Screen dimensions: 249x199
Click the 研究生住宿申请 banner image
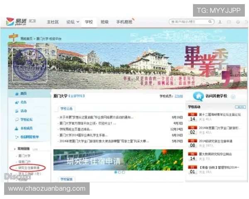tap(118, 160)
